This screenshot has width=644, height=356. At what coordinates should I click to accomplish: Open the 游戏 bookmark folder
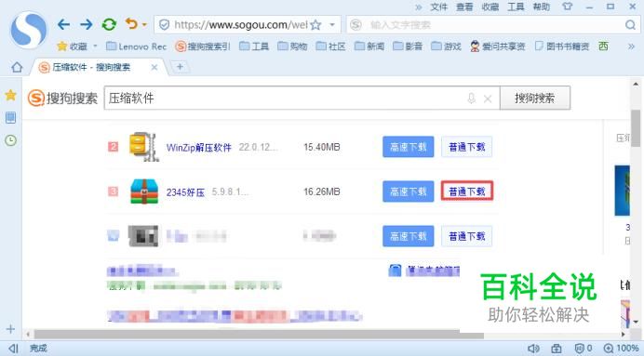(x=446, y=46)
